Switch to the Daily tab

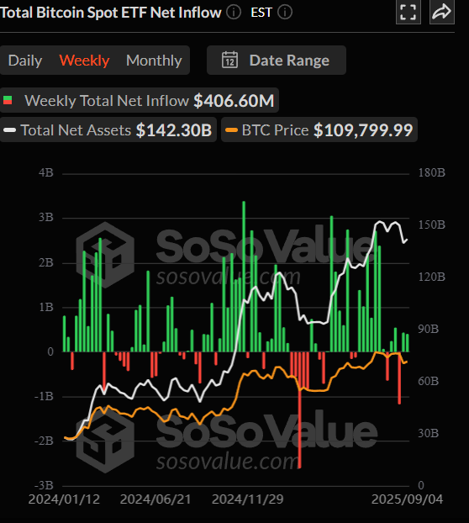pos(25,61)
